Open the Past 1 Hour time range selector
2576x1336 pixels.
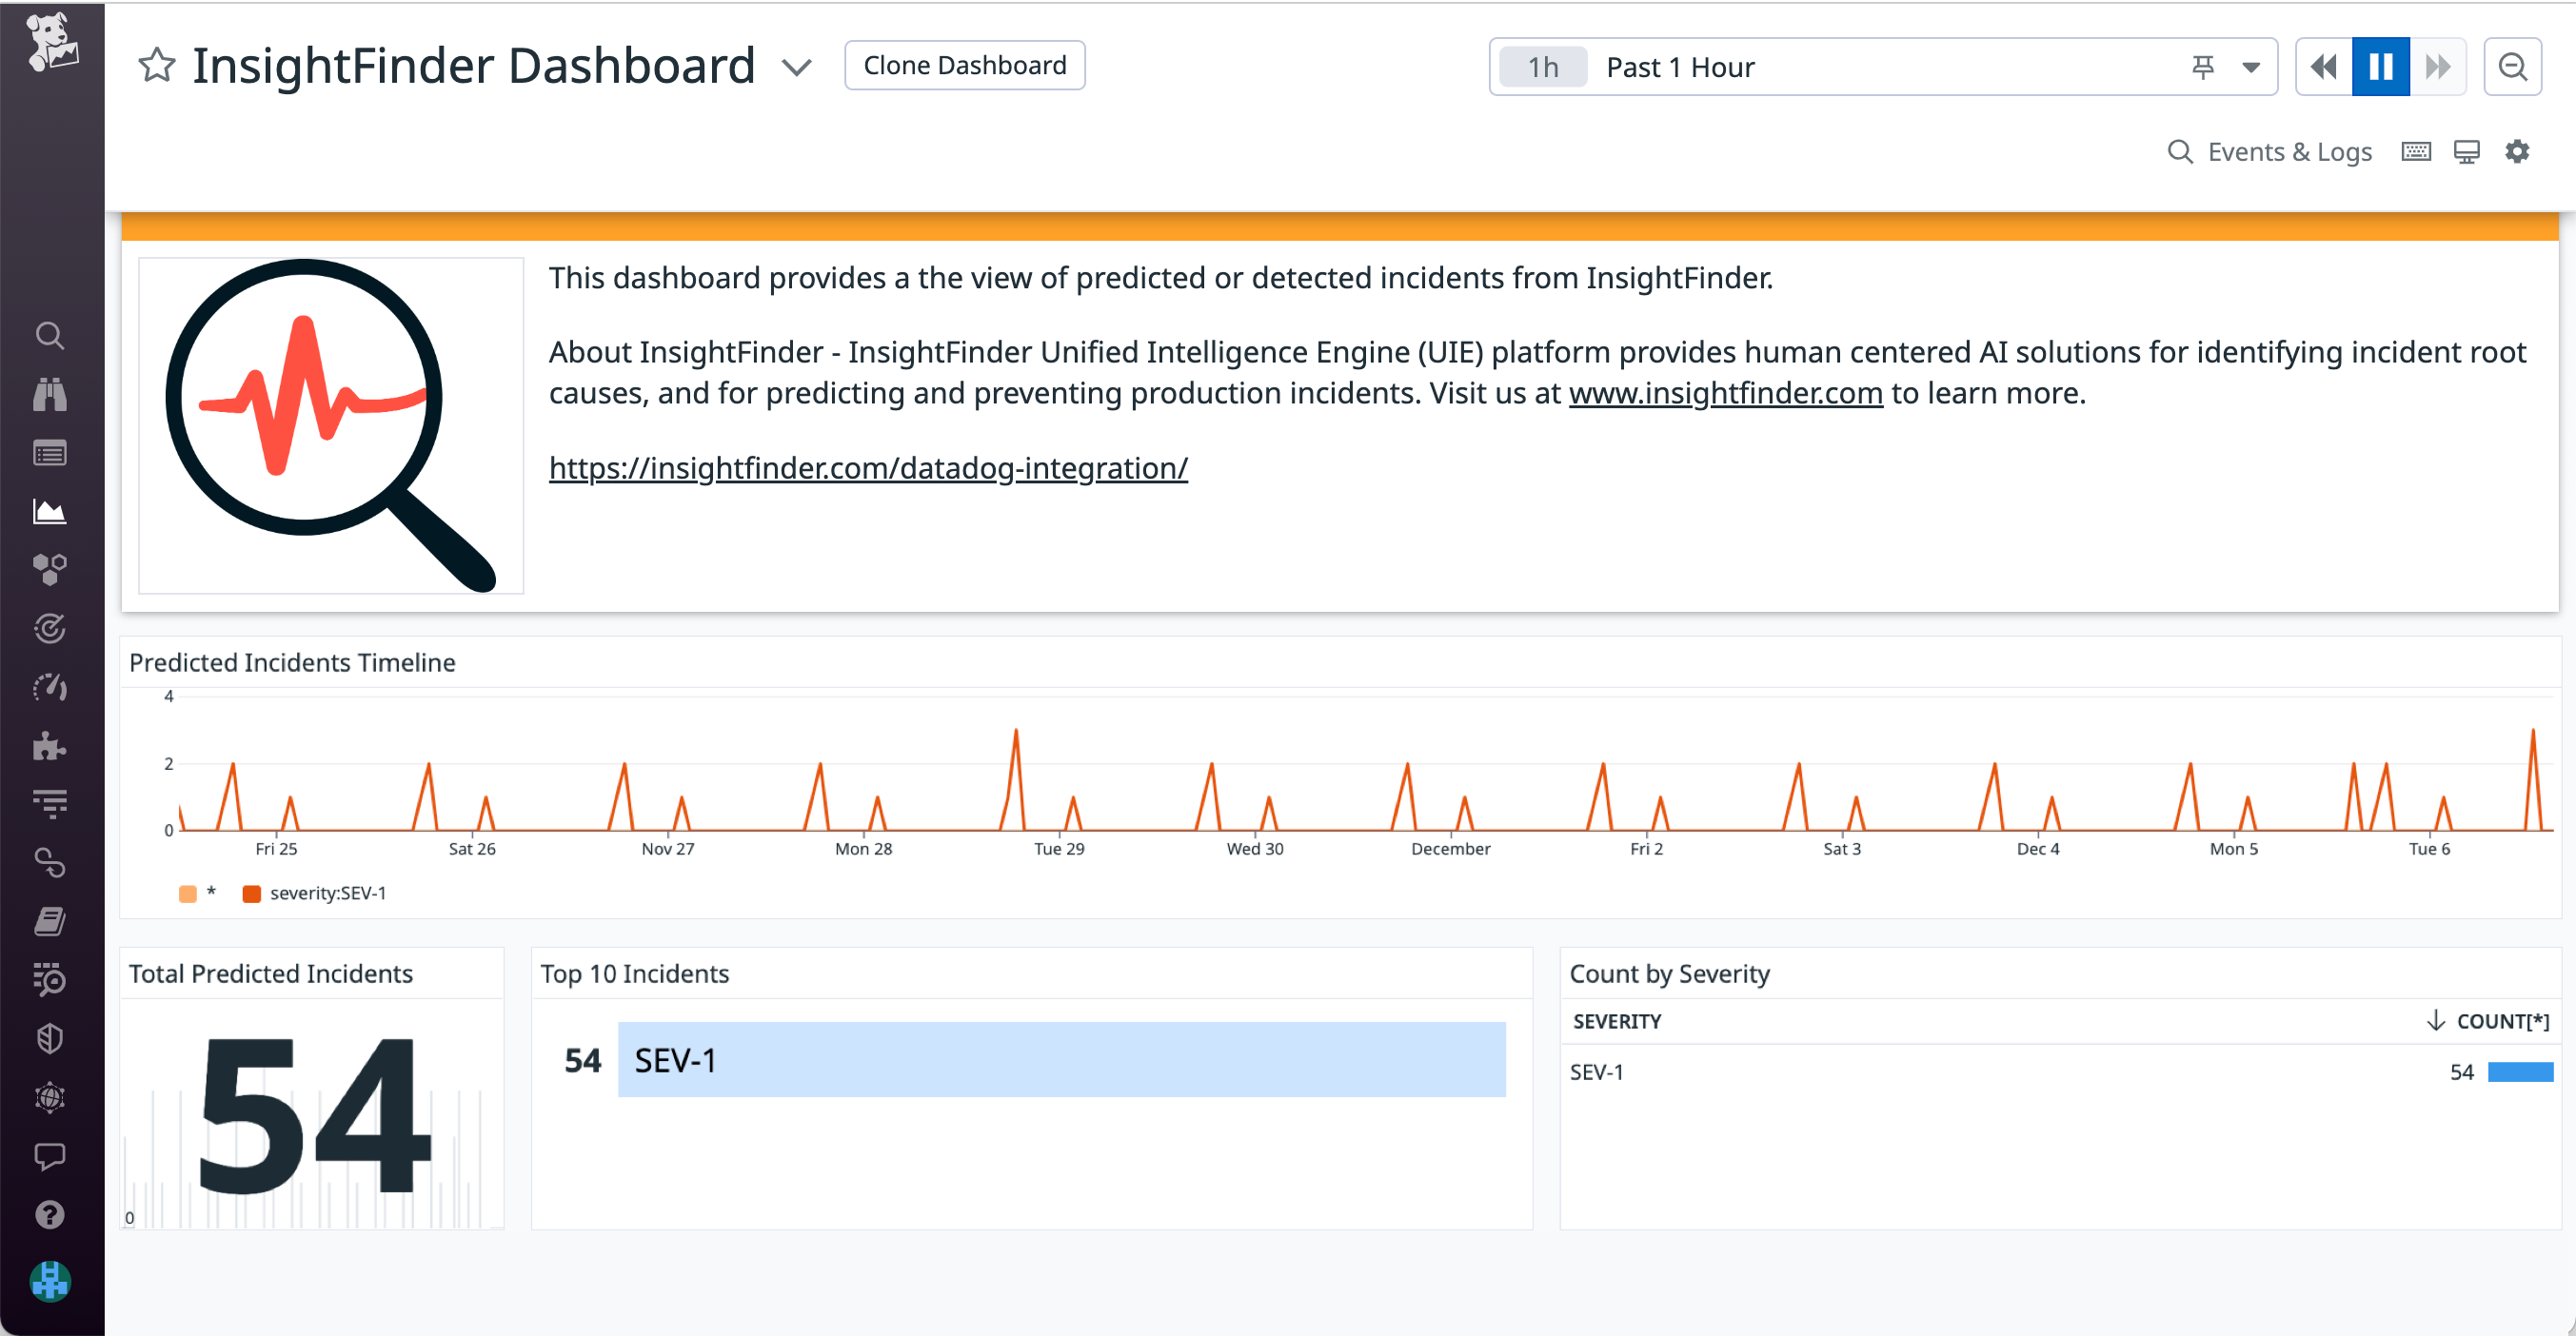[x=1680, y=66]
